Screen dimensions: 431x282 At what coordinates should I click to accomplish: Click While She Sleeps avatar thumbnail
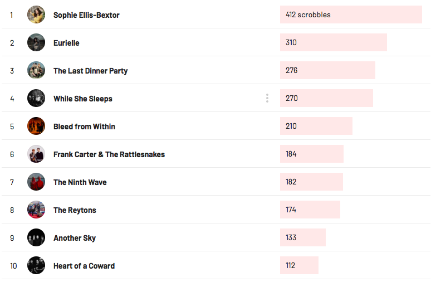point(36,98)
